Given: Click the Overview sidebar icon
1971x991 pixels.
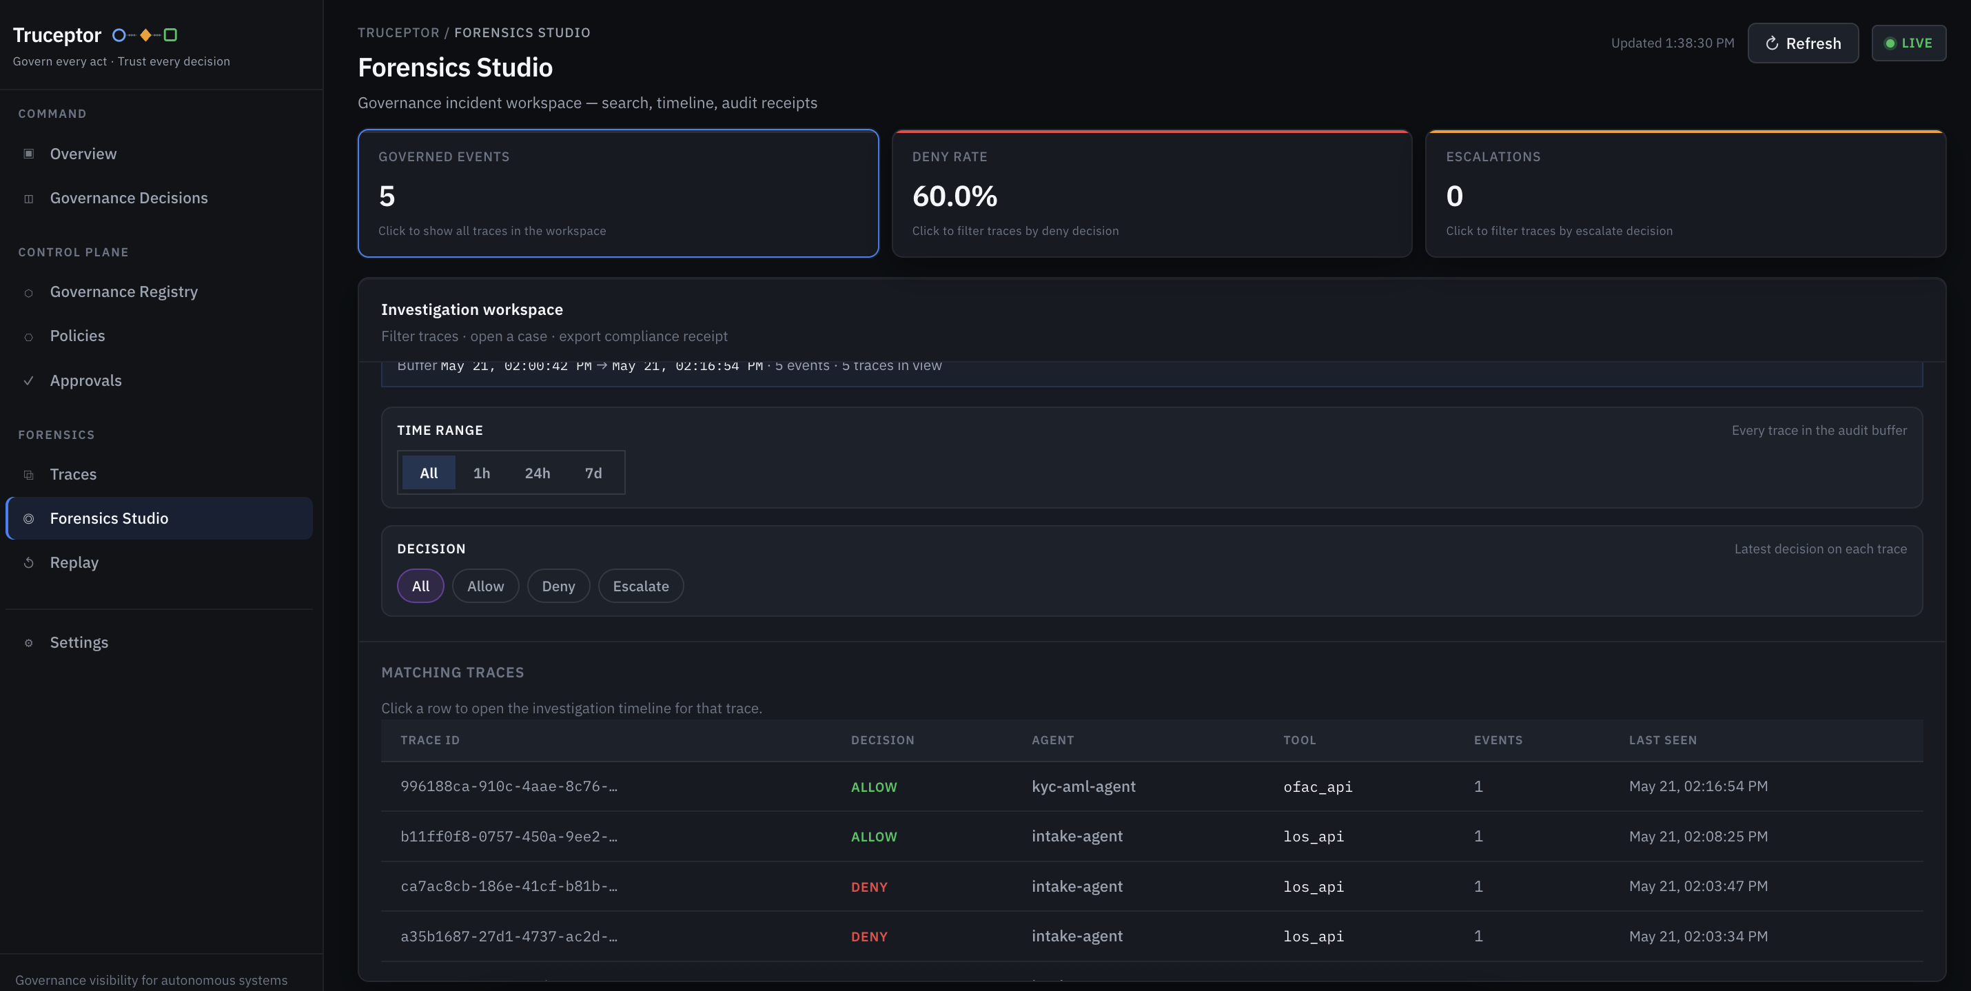Looking at the screenshot, I should click(x=28, y=154).
